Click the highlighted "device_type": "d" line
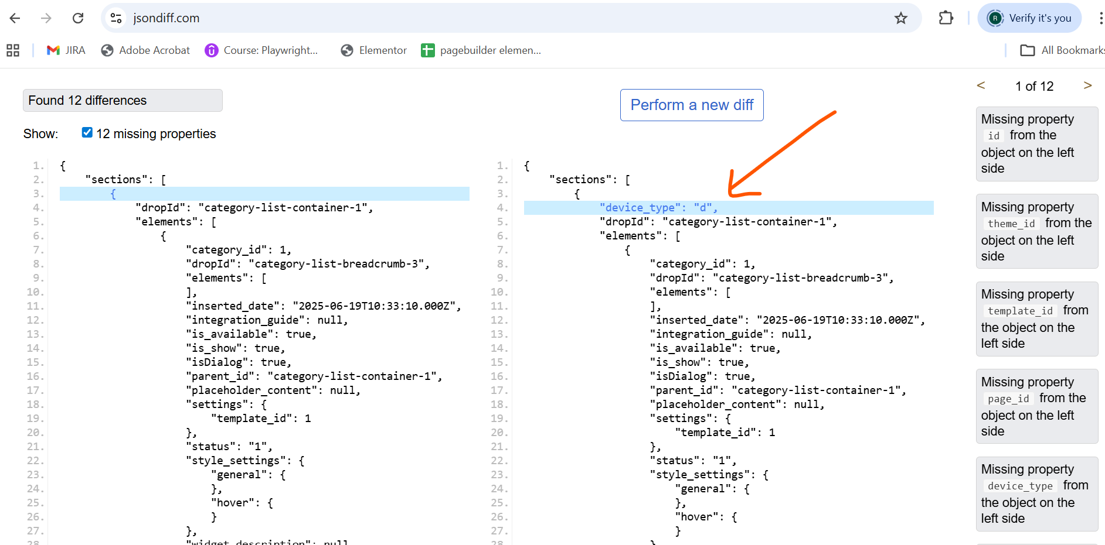 729,208
